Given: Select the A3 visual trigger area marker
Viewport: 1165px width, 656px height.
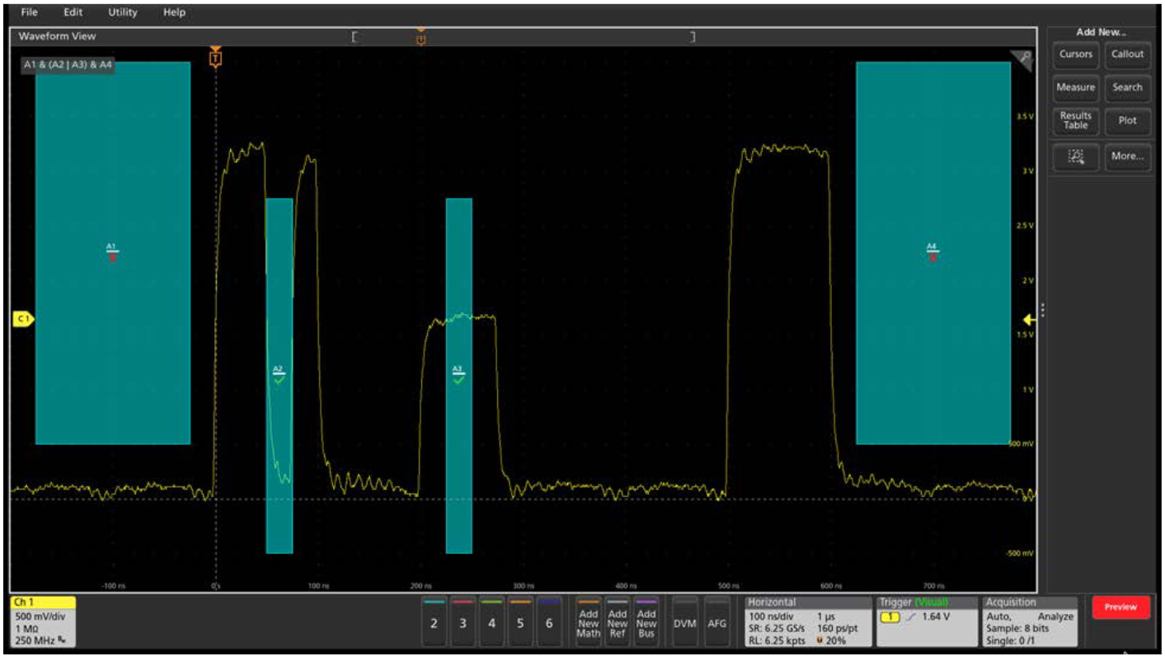Looking at the screenshot, I should click(x=458, y=374).
